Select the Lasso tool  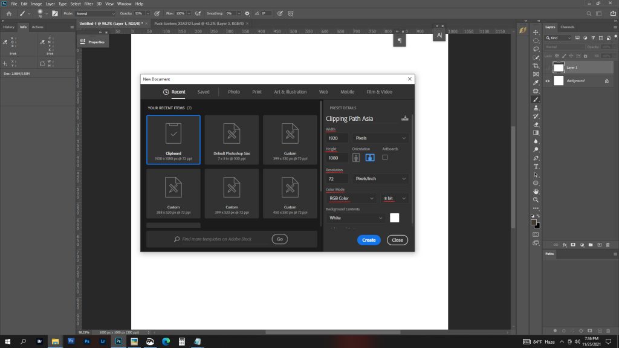536,49
